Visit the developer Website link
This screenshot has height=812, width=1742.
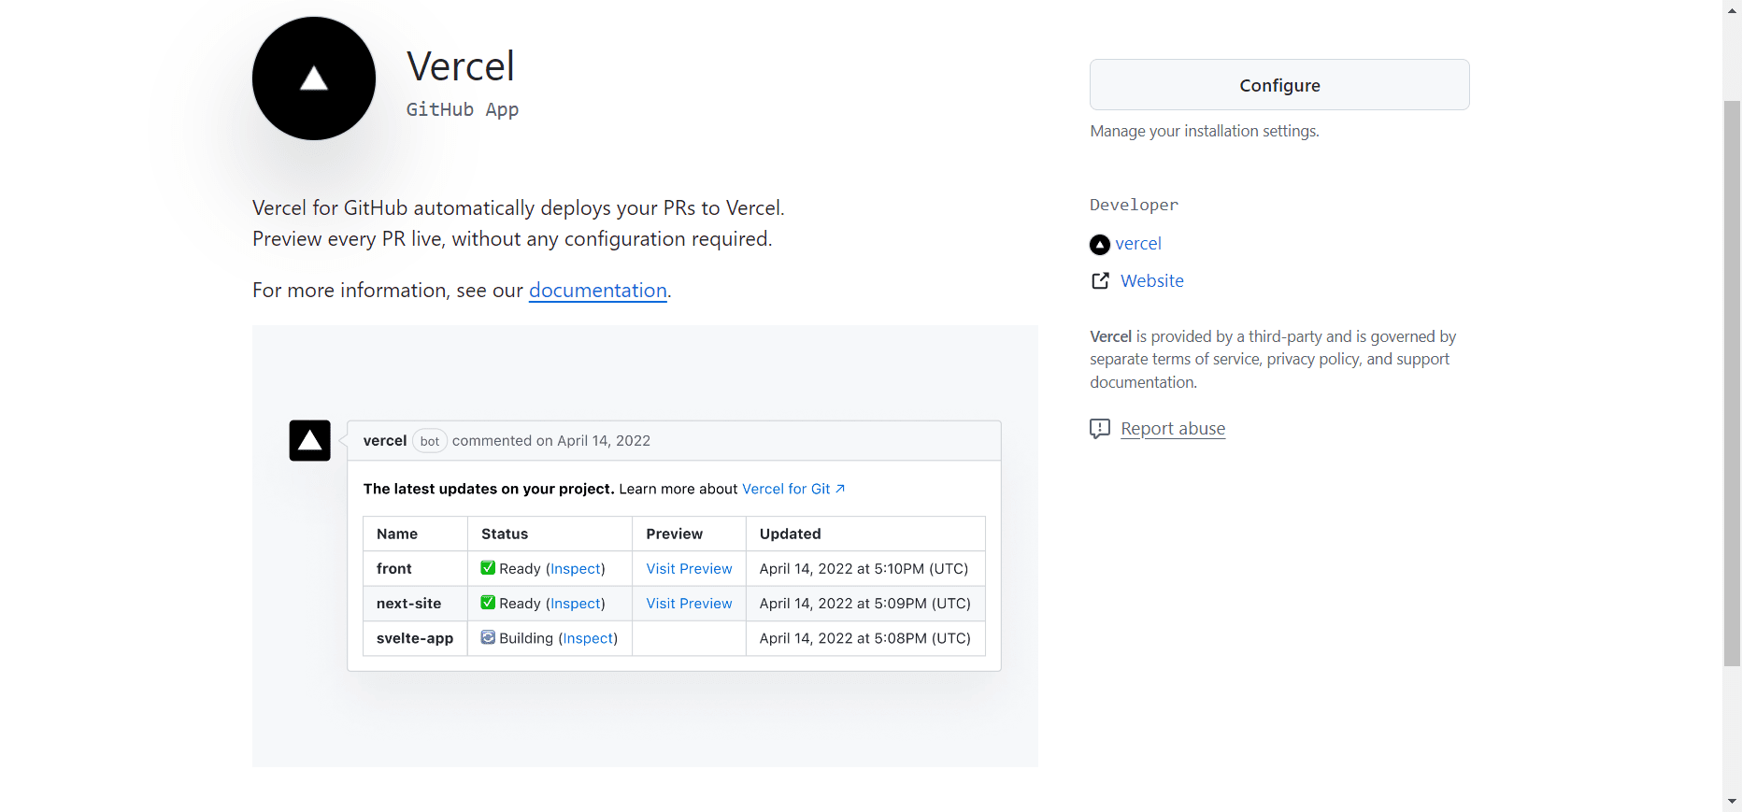coord(1152,281)
